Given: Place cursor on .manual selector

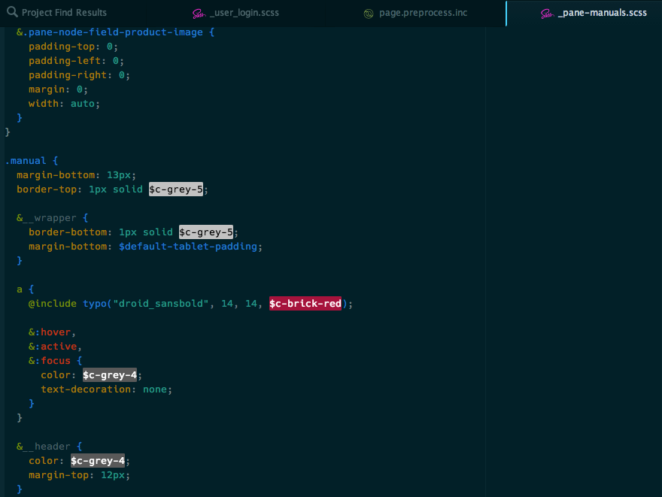Looking at the screenshot, I should tap(26, 161).
